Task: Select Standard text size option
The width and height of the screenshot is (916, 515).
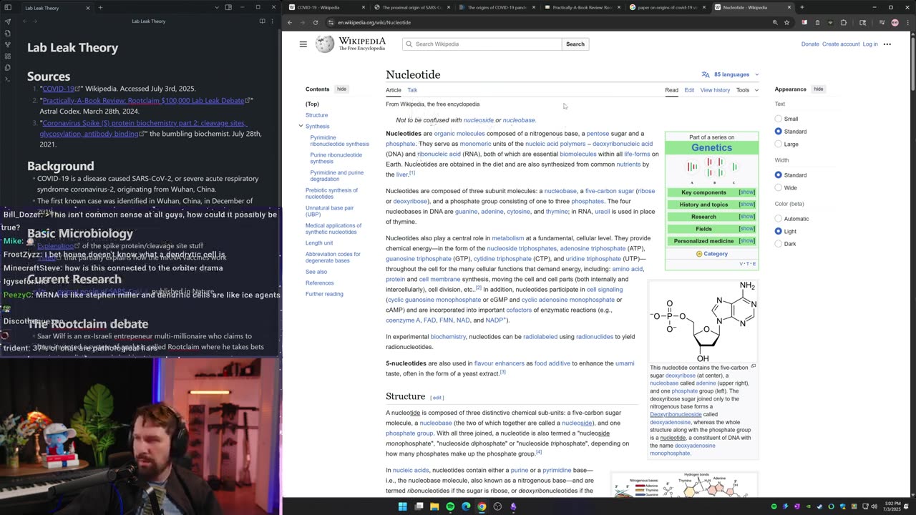Action: (x=779, y=132)
